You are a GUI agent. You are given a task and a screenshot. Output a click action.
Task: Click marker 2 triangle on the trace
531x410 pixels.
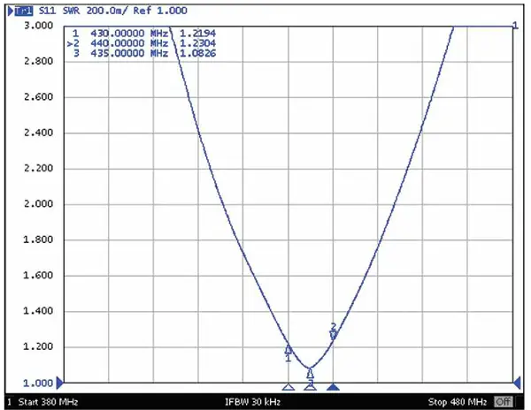point(334,335)
